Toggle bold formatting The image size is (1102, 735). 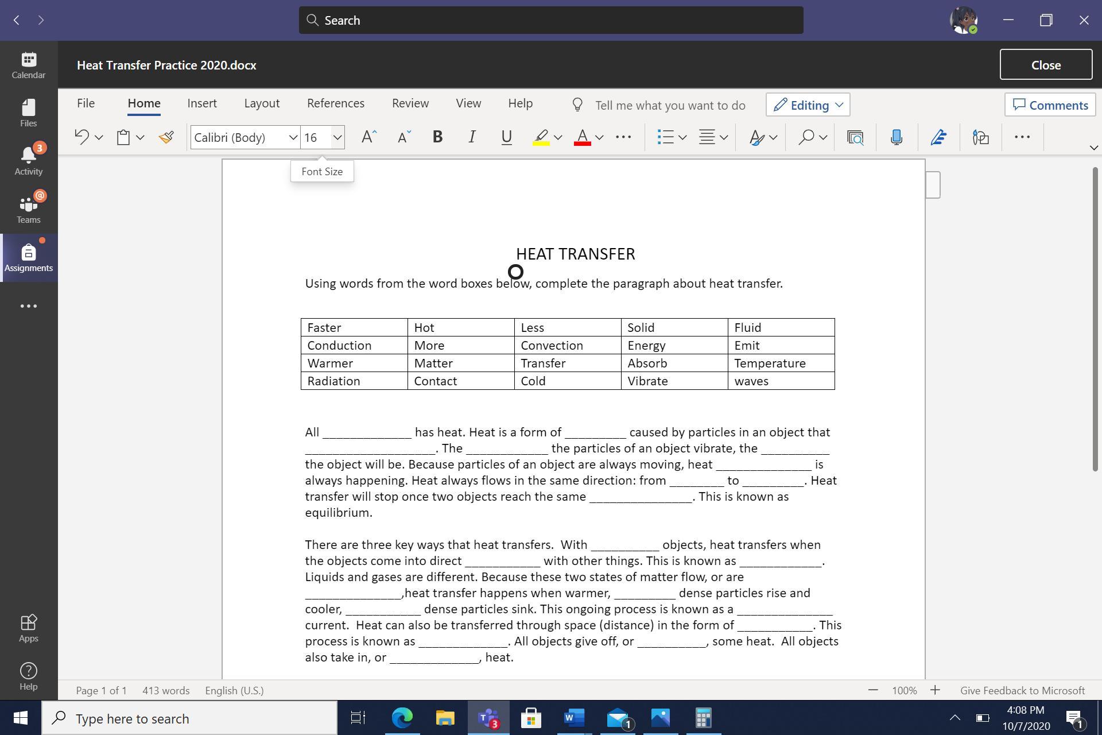(x=437, y=137)
